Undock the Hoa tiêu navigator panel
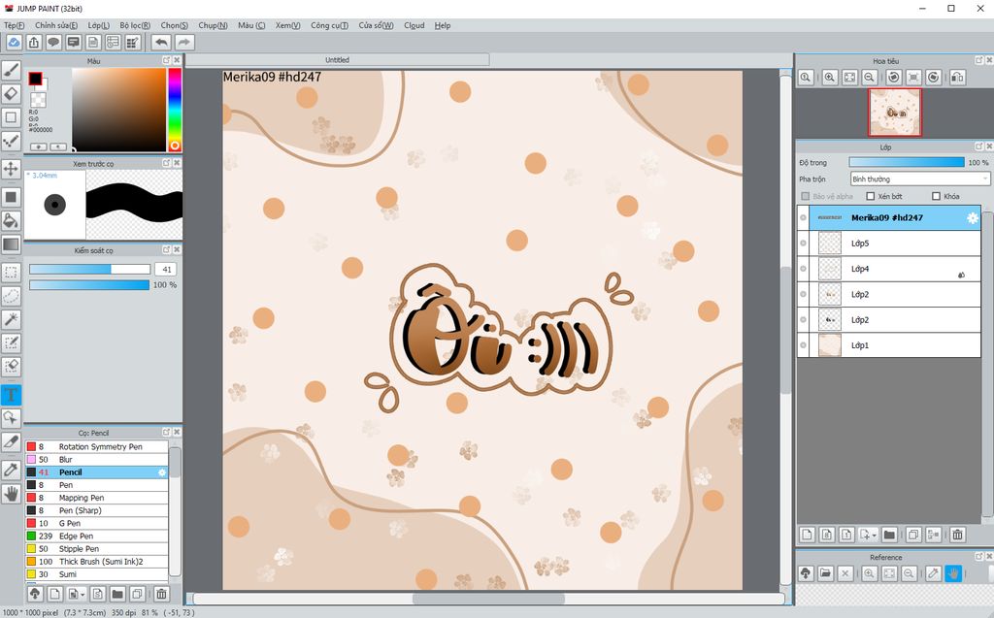Image resolution: width=994 pixels, height=618 pixels. pyautogui.click(x=978, y=60)
